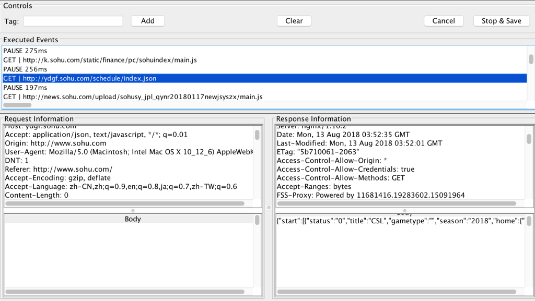Click the request headers vertical scrollbar
Screen dimensions: 535x301
pos(257,135)
